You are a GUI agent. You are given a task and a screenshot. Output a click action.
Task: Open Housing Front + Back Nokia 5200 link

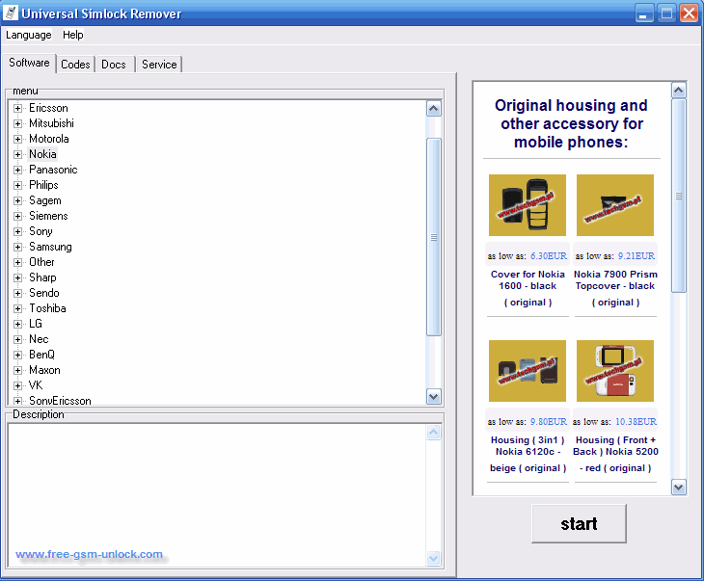[615, 454]
